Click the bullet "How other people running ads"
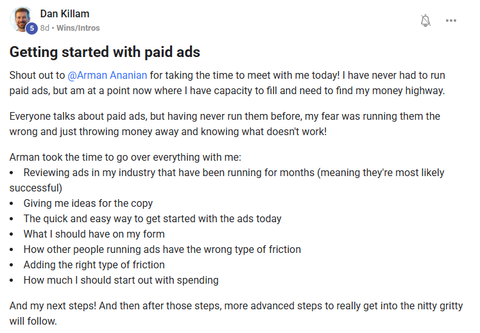The width and height of the screenshot is (480, 333). (x=162, y=250)
